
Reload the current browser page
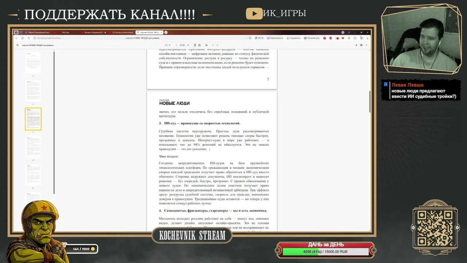(x=28, y=38)
